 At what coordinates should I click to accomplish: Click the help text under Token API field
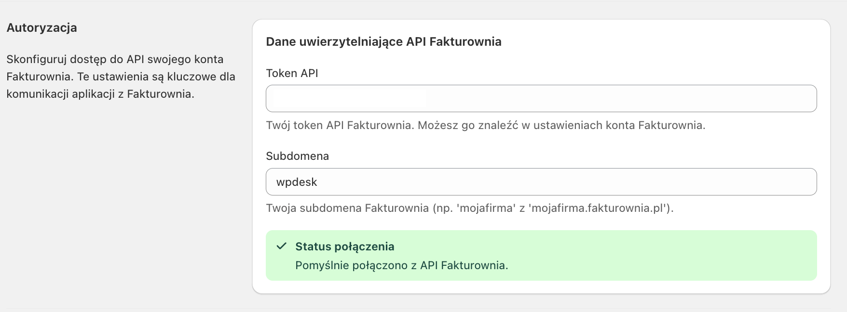[485, 125]
